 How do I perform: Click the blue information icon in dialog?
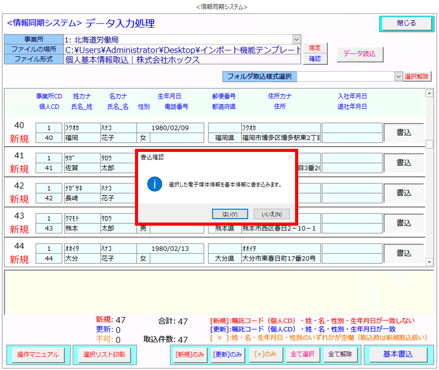pyautogui.click(x=155, y=184)
